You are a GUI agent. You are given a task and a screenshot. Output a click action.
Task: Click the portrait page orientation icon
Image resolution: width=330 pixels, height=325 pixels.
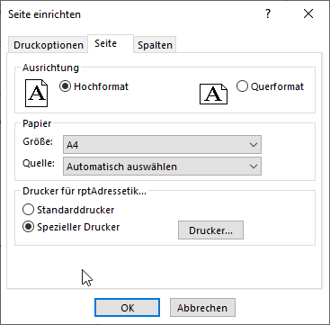(36, 93)
